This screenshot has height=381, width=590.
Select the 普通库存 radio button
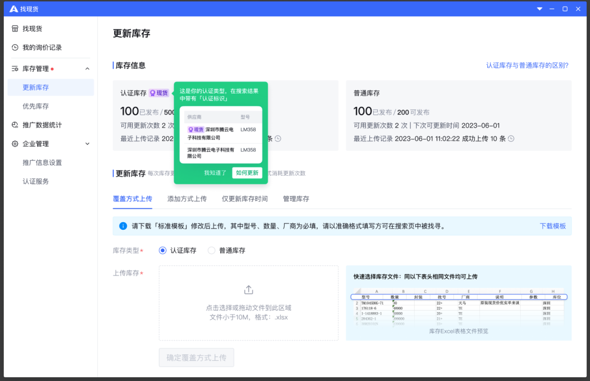211,251
